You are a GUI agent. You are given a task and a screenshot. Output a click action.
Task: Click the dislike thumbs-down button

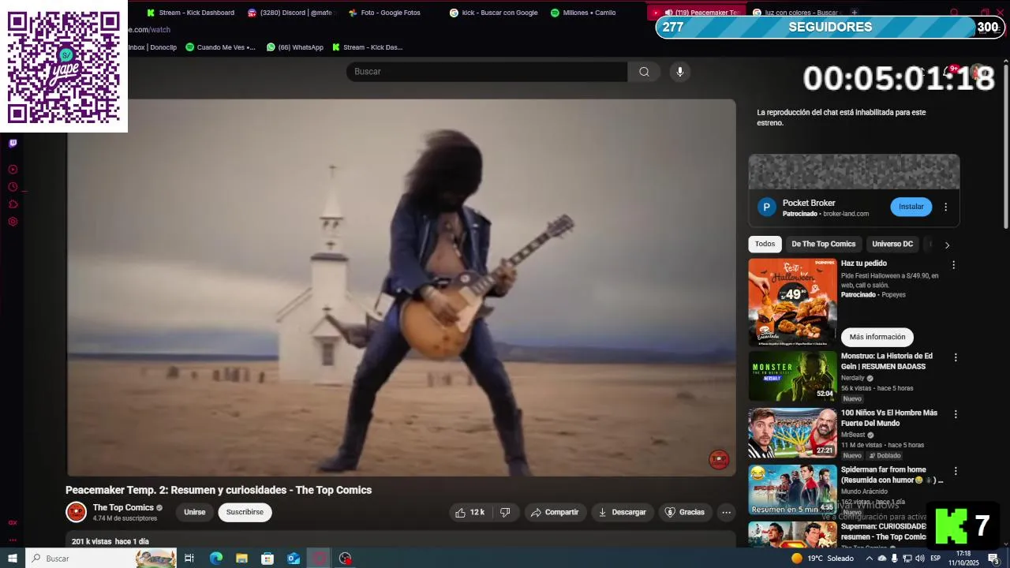505,512
